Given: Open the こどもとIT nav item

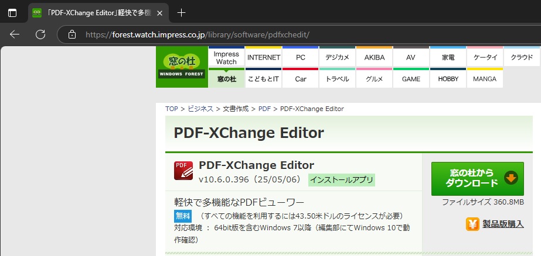Looking at the screenshot, I should (264, 78).
